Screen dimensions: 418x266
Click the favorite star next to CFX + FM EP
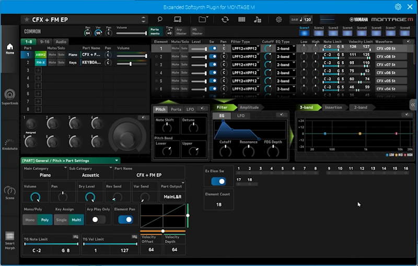click(27, 19)
